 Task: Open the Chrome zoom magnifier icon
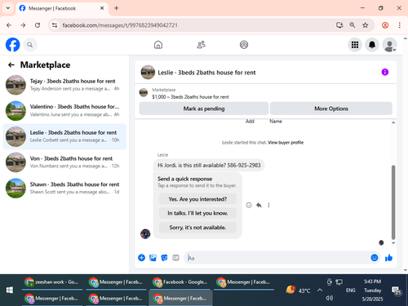353,25
